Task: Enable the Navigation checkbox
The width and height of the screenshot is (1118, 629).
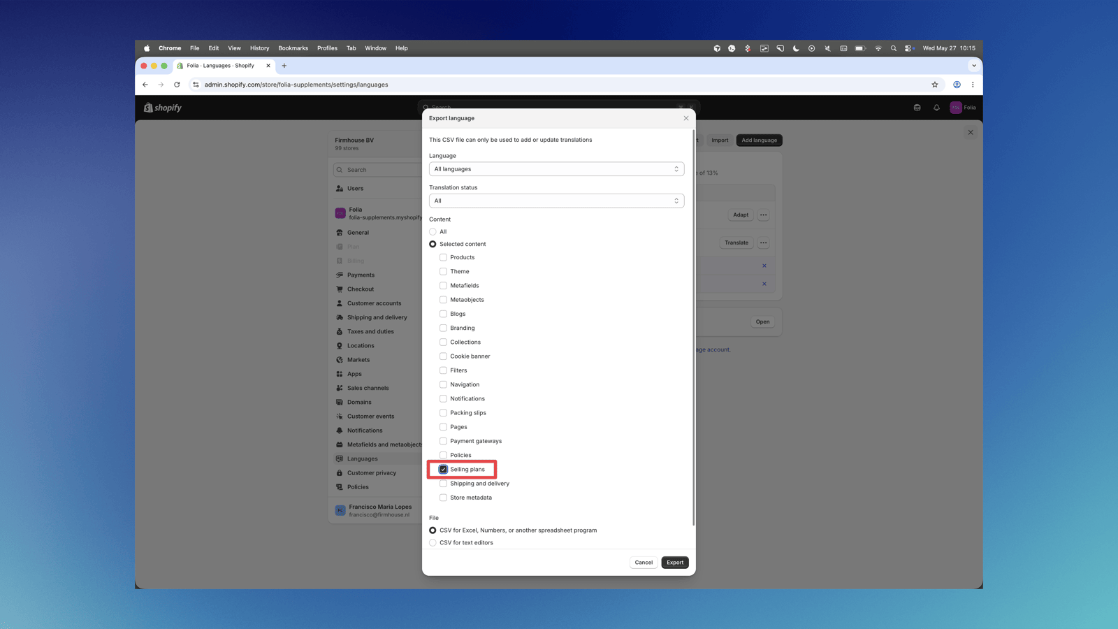Action: pos(443,384)
